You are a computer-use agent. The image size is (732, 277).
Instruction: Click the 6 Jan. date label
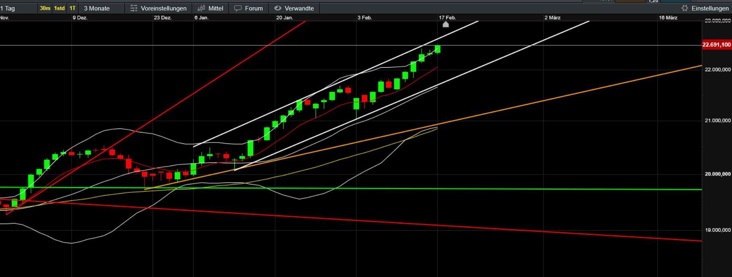pos(201,18)
